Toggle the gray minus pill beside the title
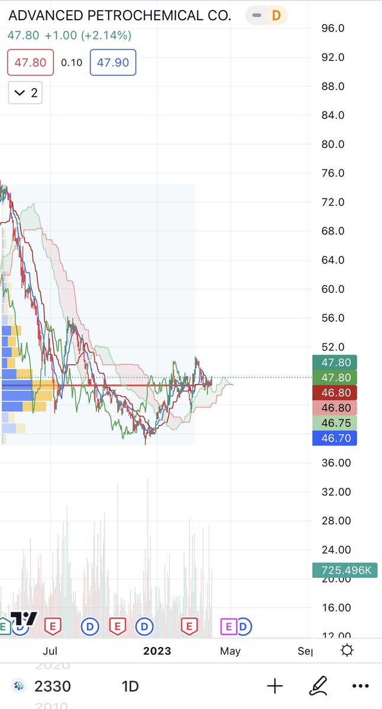382x709 pixels. point(257,15)
